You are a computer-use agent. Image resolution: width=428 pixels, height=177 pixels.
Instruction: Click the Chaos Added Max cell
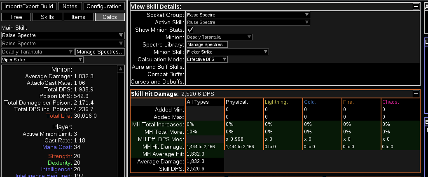(401, 117)
